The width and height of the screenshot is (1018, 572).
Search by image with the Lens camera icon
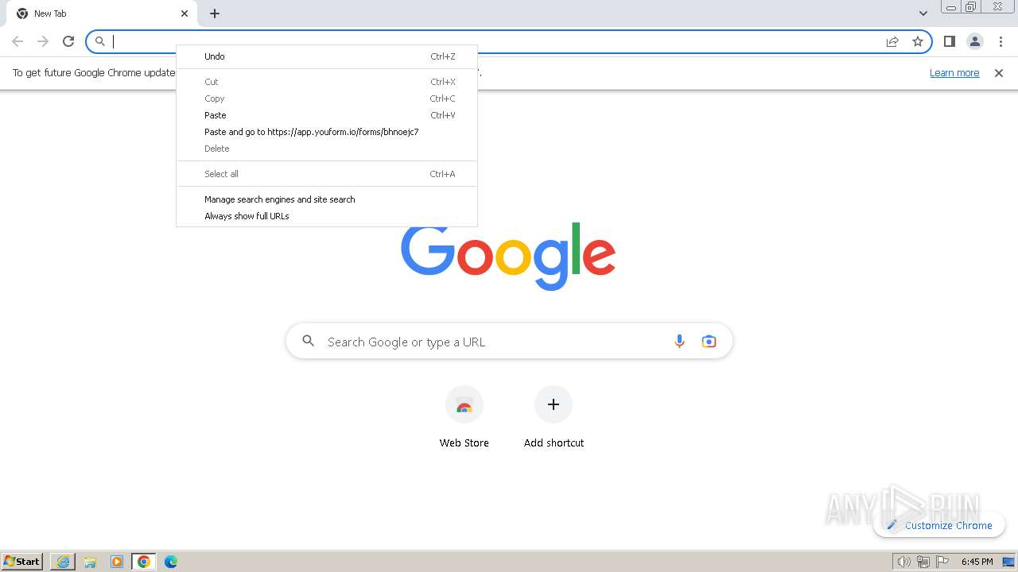709,342
